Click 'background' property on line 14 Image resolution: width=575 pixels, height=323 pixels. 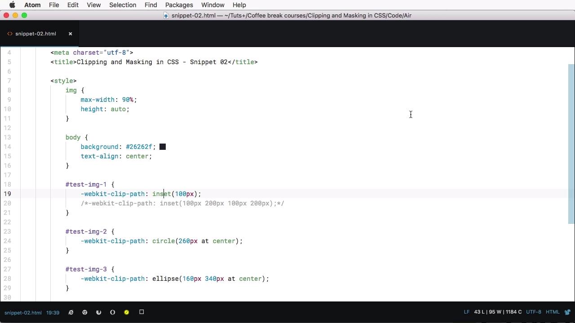(99, 147)
